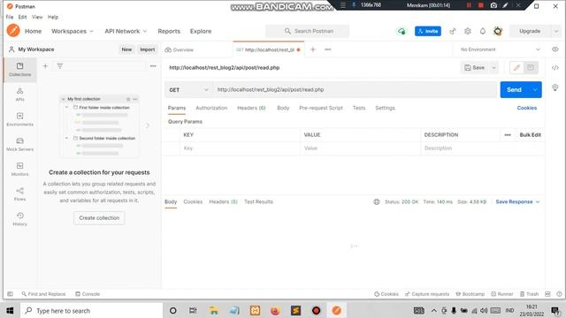The height and width of the screenshot is (318, 566).
Task: Click the Bulk Edit link
Action: pos(531,135)
